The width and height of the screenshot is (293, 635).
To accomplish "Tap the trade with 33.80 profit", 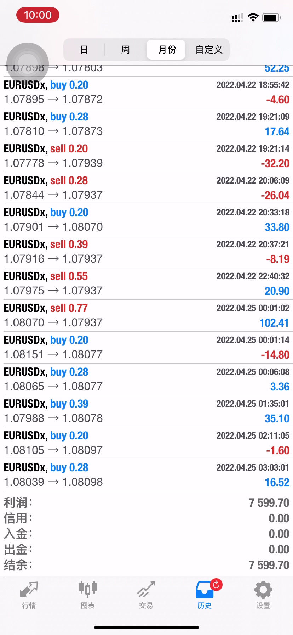I will (146, 220).
